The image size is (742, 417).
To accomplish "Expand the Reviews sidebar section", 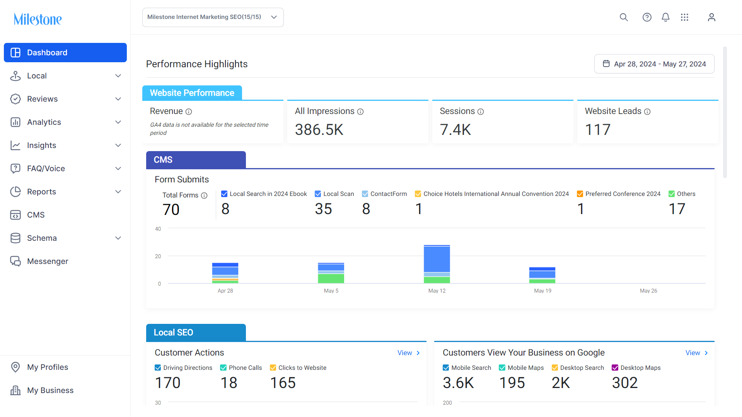I will click(x=66, y=99).
